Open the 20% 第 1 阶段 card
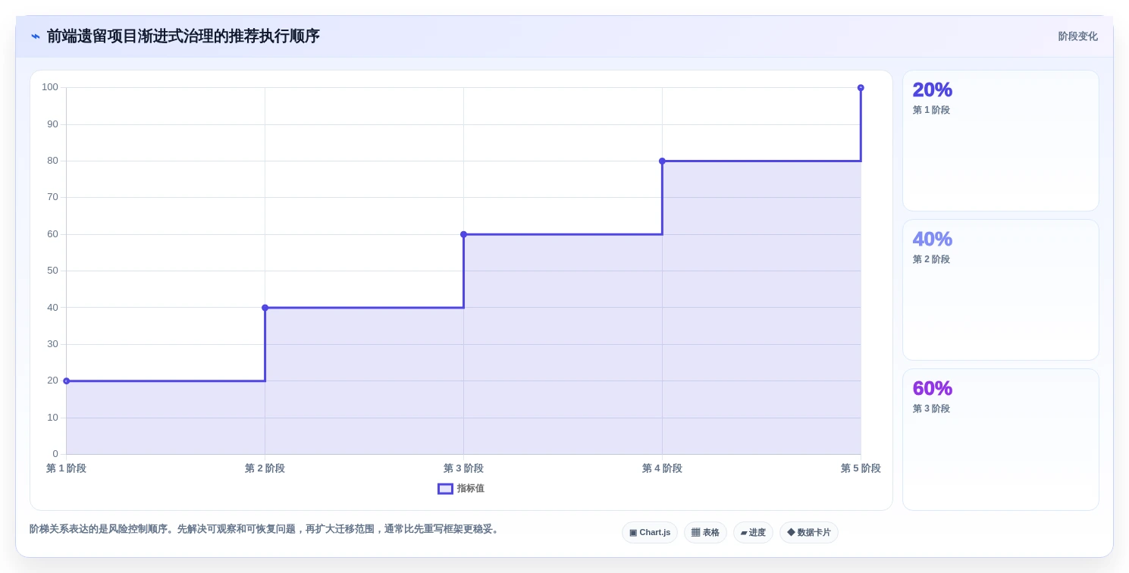 tap(1000, 141)
